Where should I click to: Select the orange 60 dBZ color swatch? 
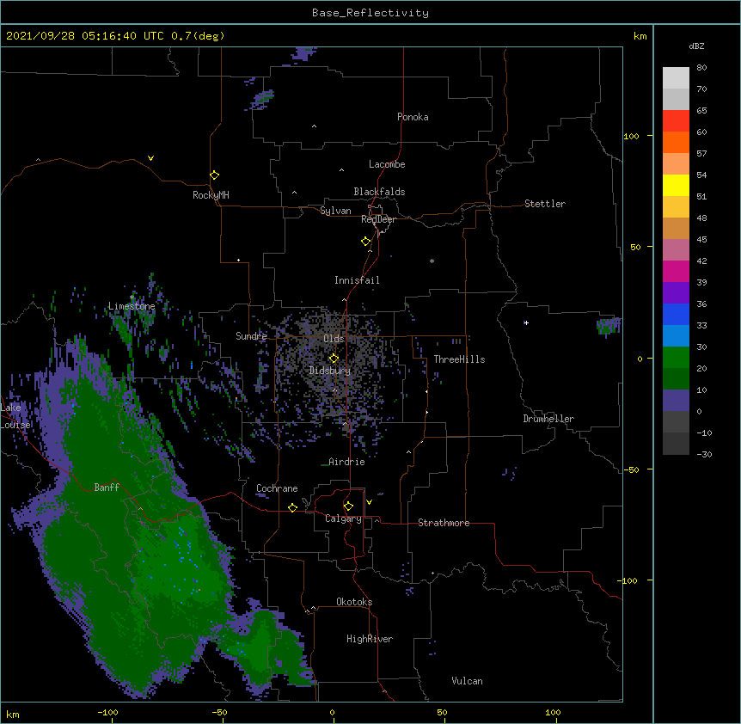[676, 142]
